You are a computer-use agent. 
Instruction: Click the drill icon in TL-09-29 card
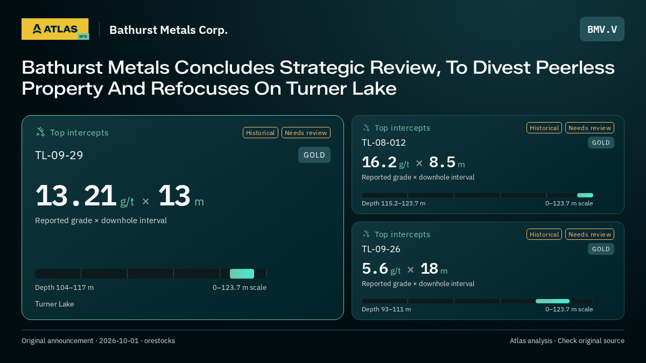(40, 132)
